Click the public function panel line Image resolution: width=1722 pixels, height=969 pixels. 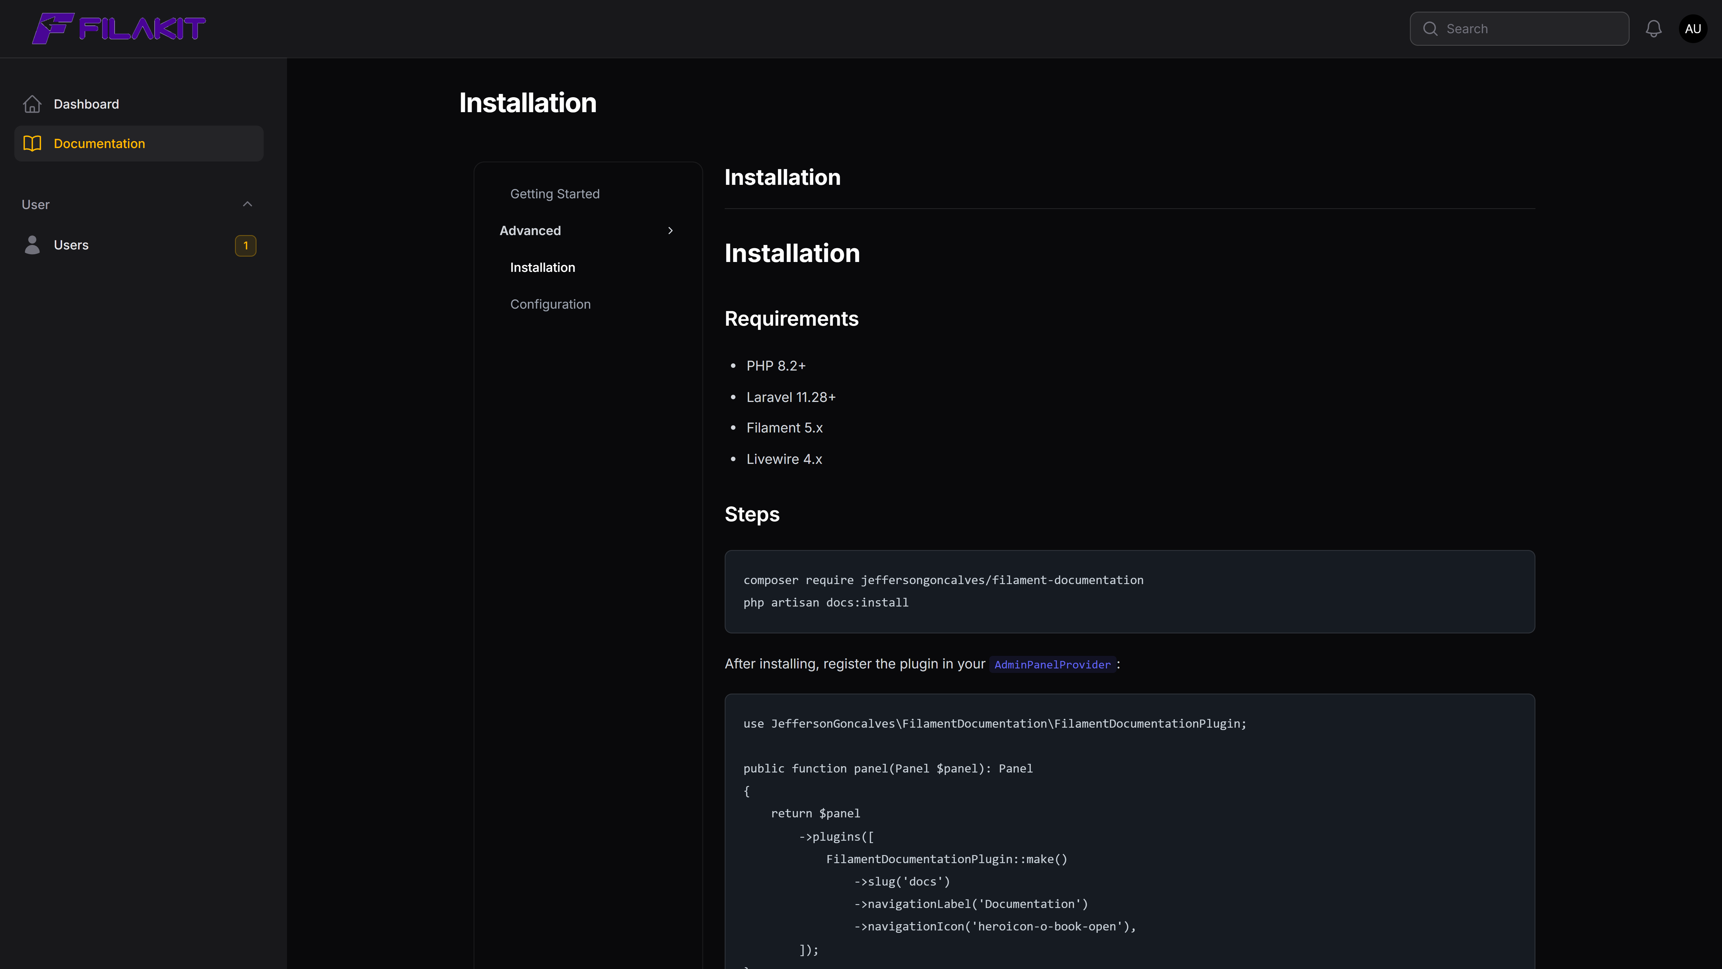(x=888, y=768)
